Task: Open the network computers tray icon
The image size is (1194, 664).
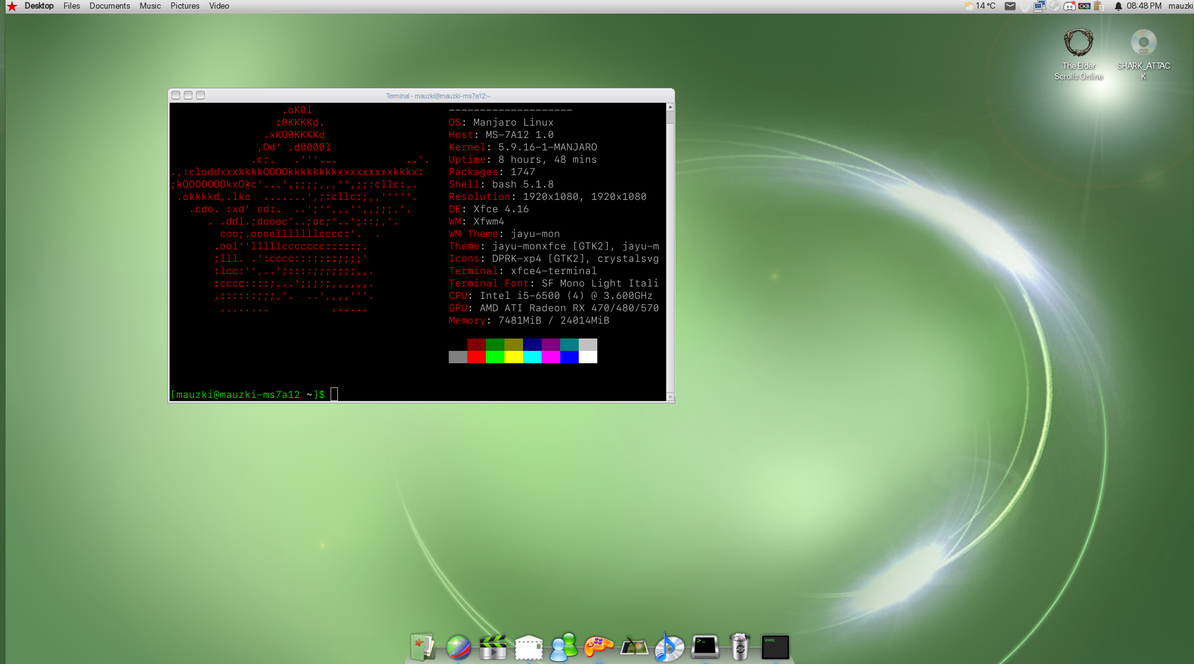Action: 1039,6
